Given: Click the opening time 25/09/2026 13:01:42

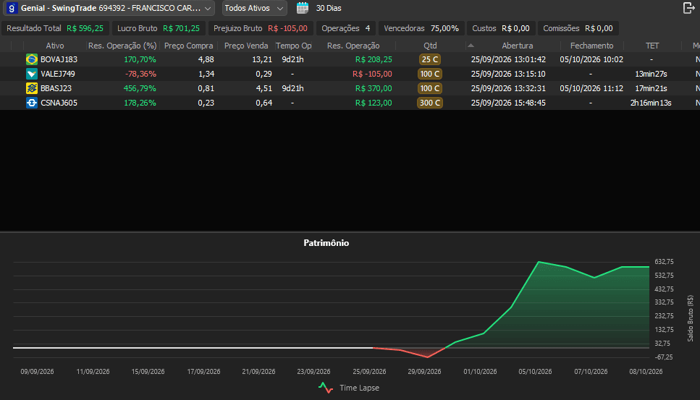Looking at the screenshot, I should tap(508, 59).
